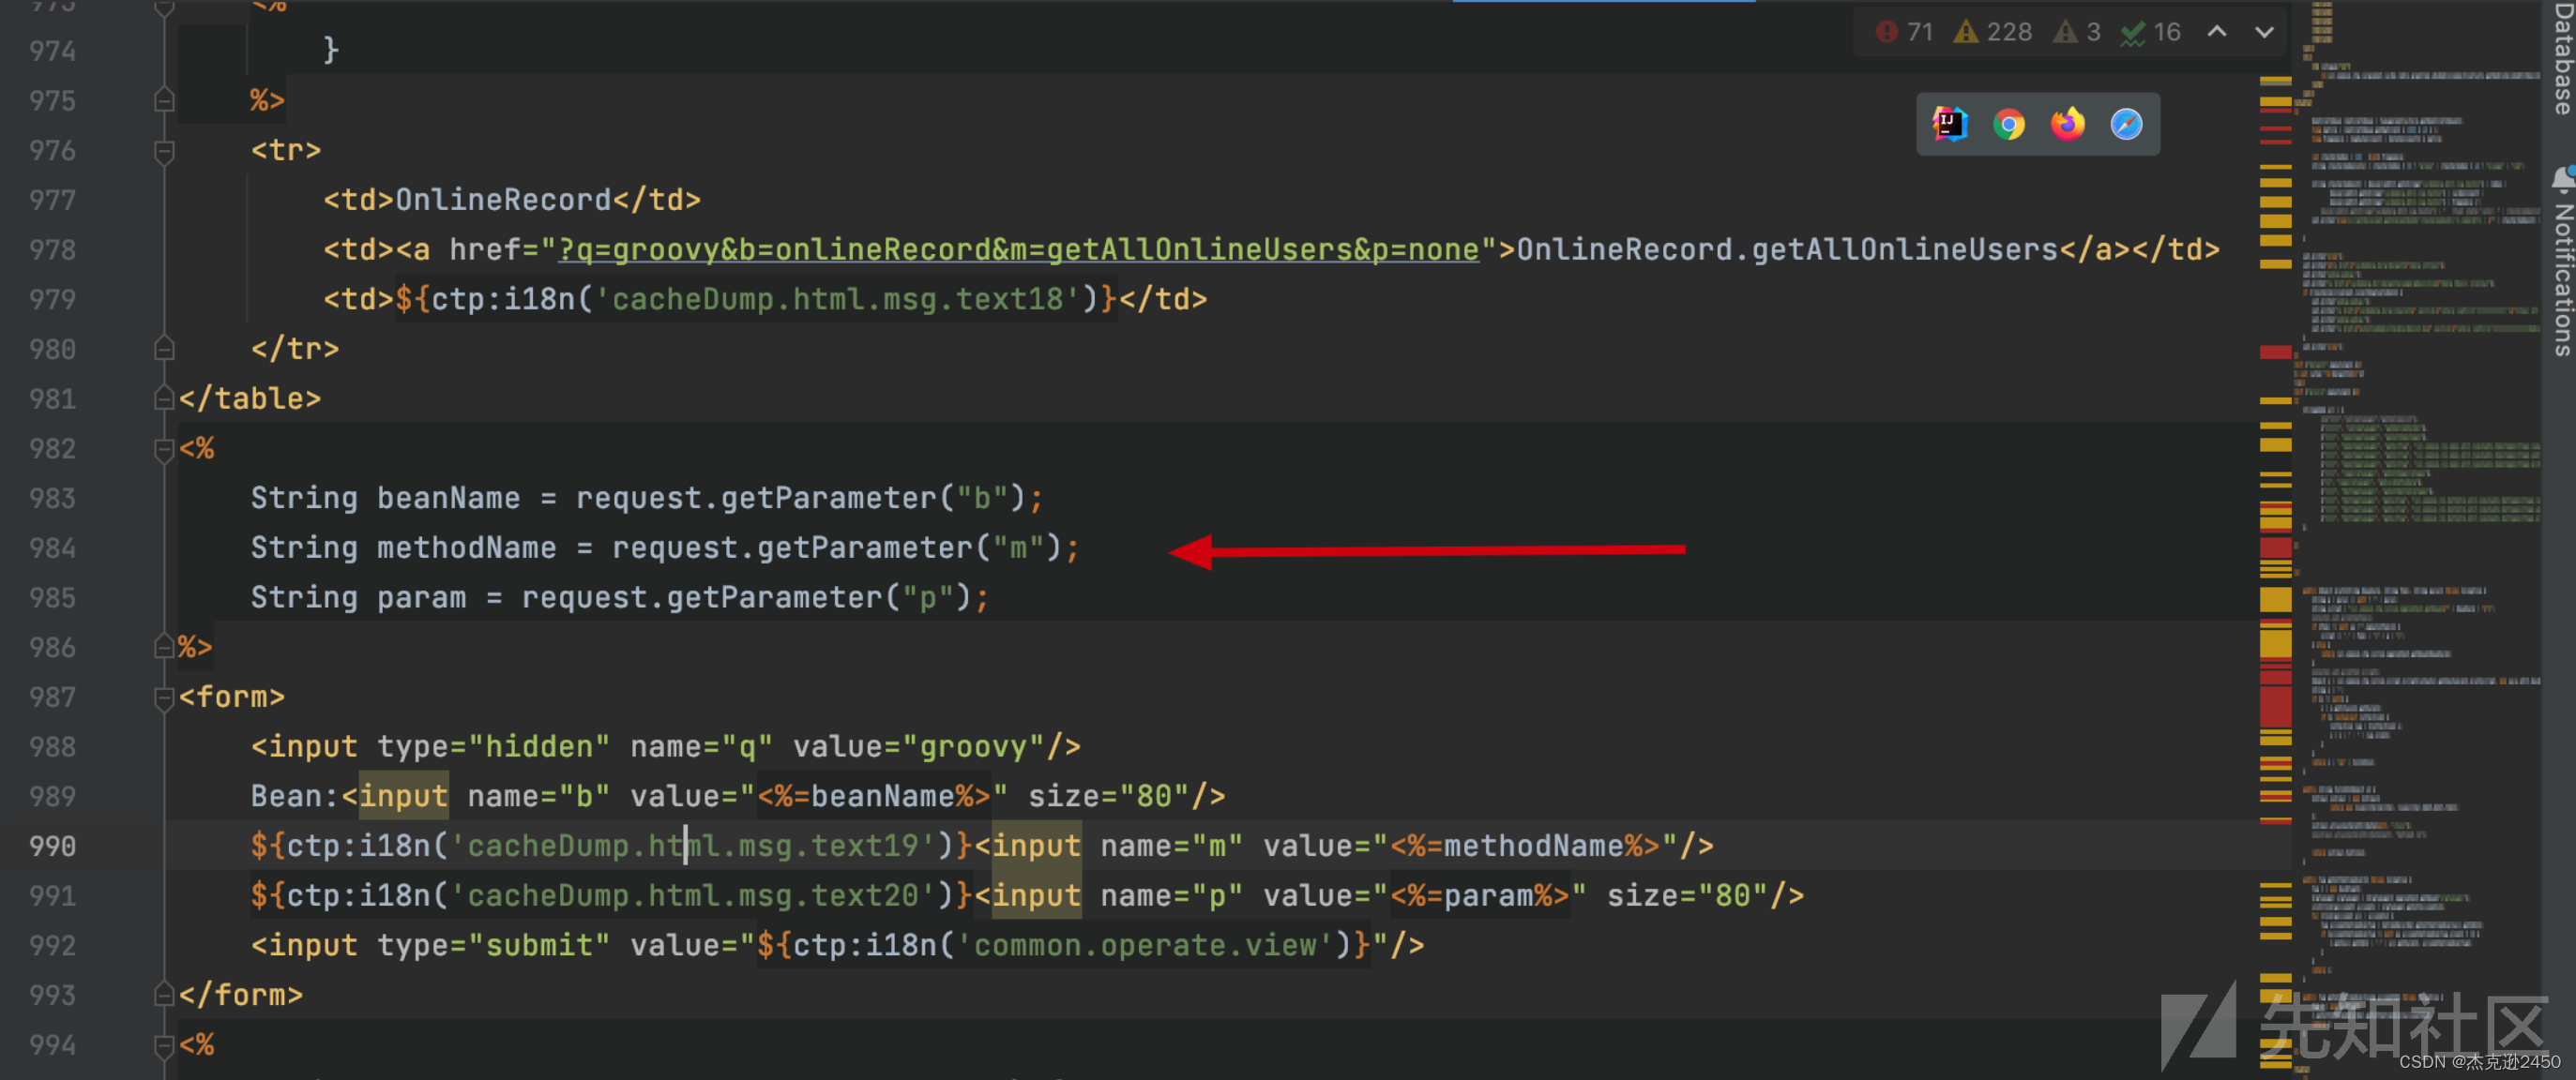The height and width of the screenshot is (1080, 2576).
Task: Show the 228 warnings indicator
Action: tap(1993, 32)
